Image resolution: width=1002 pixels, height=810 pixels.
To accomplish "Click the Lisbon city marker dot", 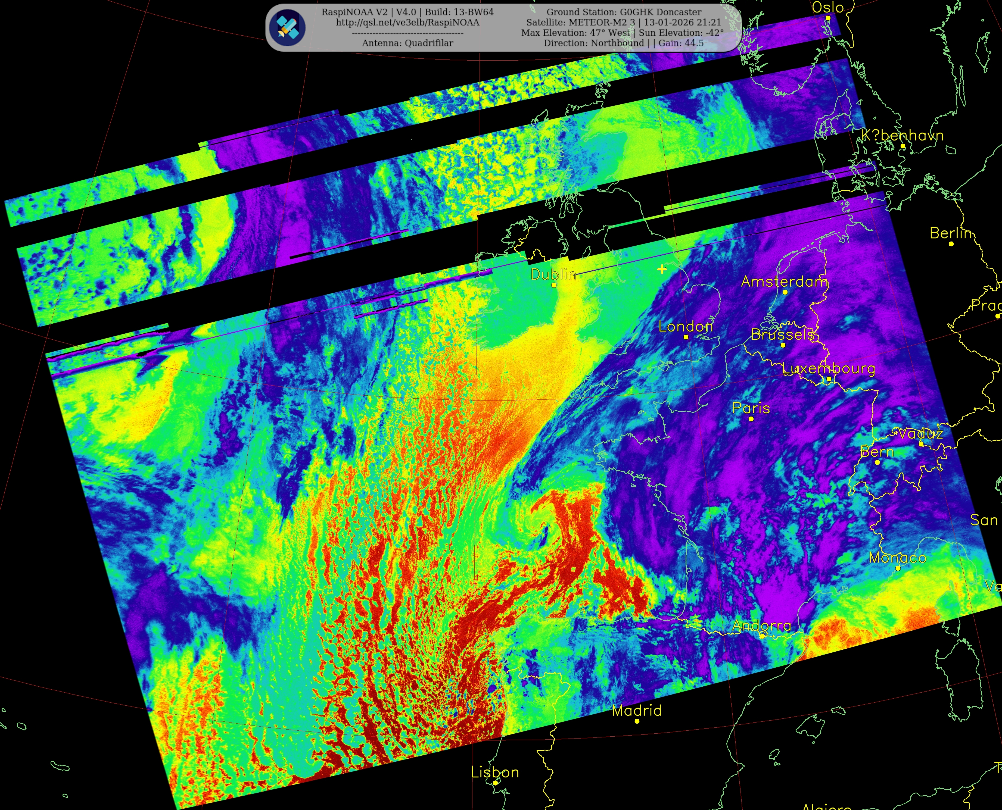I will pos(495,783).
